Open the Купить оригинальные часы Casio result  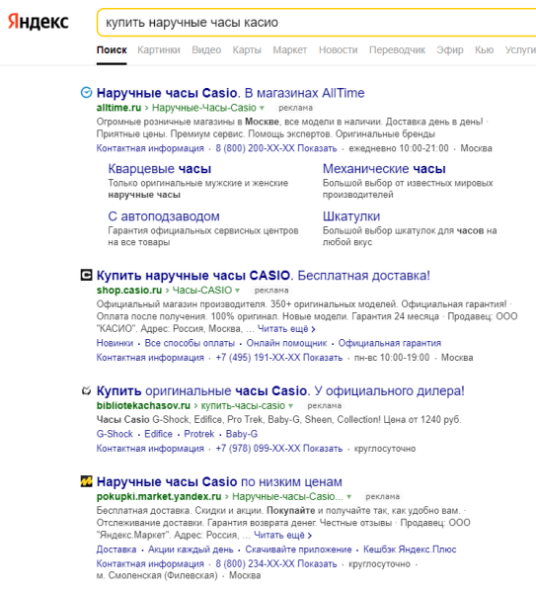pos(280,390)
